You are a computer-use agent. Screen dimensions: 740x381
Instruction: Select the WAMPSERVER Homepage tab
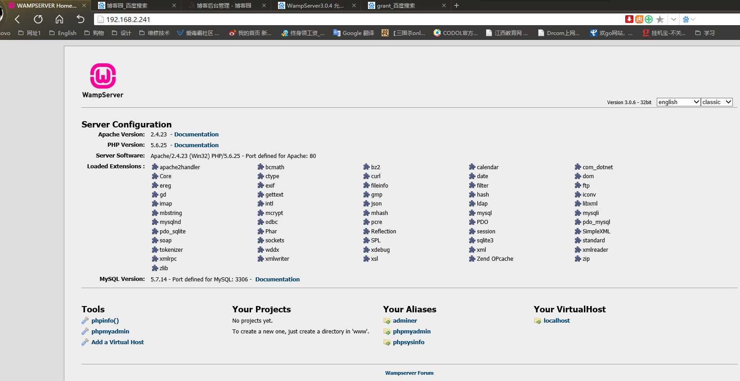pos(45,5)
